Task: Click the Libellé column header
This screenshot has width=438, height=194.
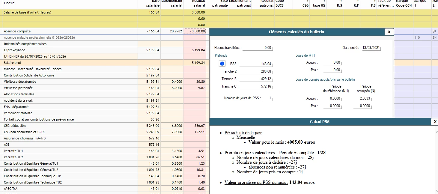Action: click(9, 3)
